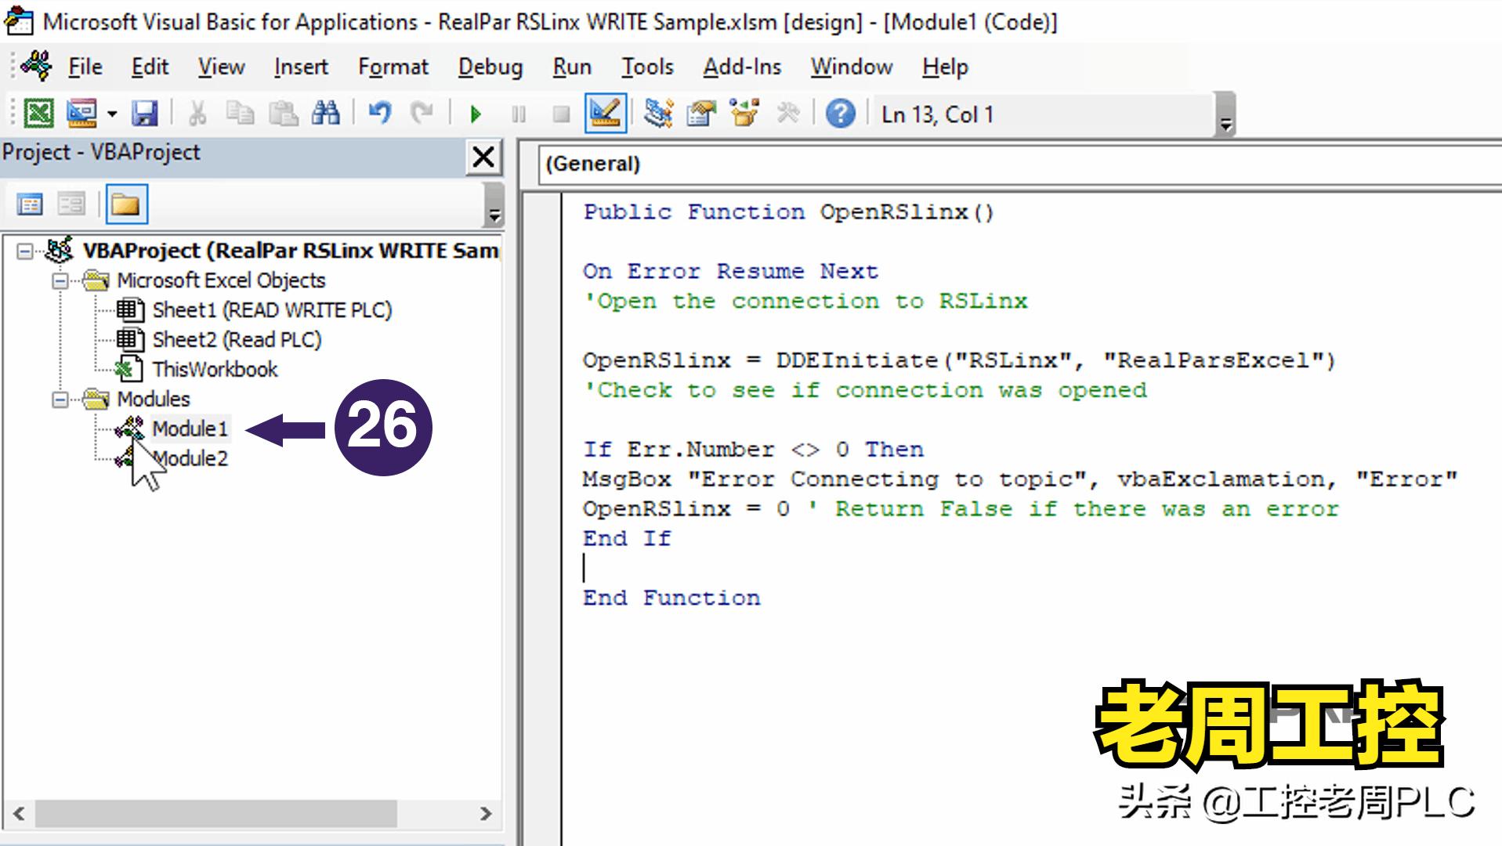Open the Object Browser icon
The image size is (1502, 846).
click(x=744, y=114)
